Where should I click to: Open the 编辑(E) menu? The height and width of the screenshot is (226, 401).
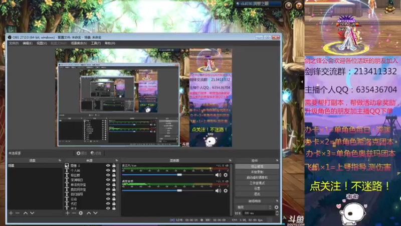(28, 43)
